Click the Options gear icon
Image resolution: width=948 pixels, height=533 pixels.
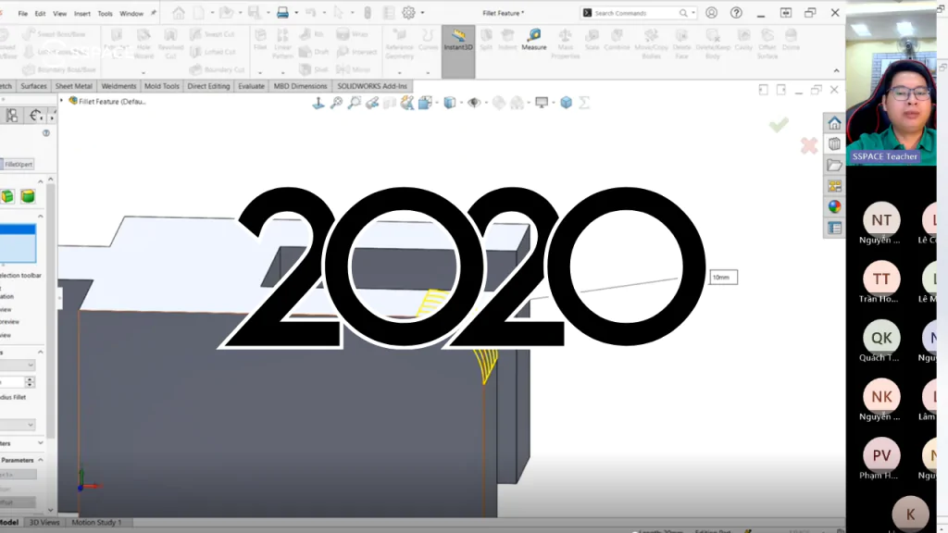click(x=409, y=13)
